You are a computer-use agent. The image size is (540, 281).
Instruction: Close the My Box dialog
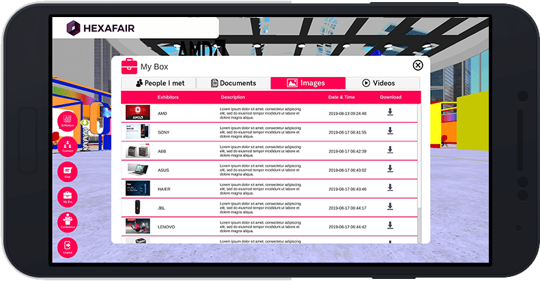[418, 65]
